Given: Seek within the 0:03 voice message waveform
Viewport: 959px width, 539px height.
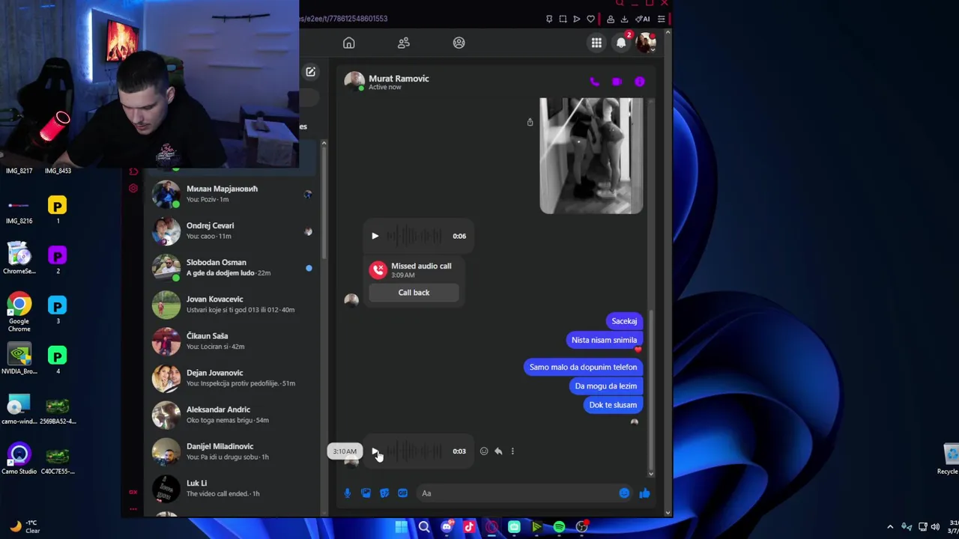Looking at the screenshot, I should (414, 451).
